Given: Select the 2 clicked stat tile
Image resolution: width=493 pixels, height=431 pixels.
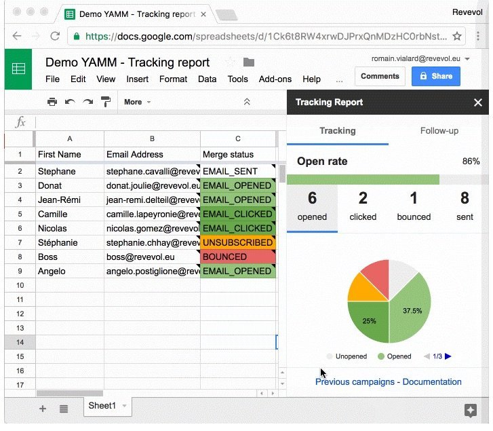Looking at the screenshot, I should 363,207.
